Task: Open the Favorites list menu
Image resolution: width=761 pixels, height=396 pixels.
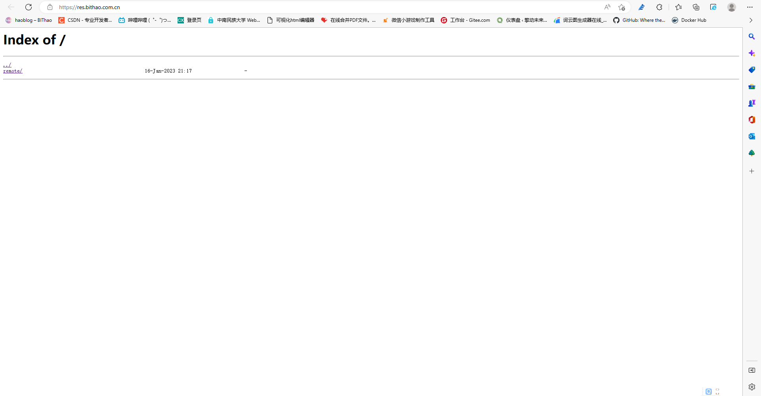Action: tap(679, 7)
